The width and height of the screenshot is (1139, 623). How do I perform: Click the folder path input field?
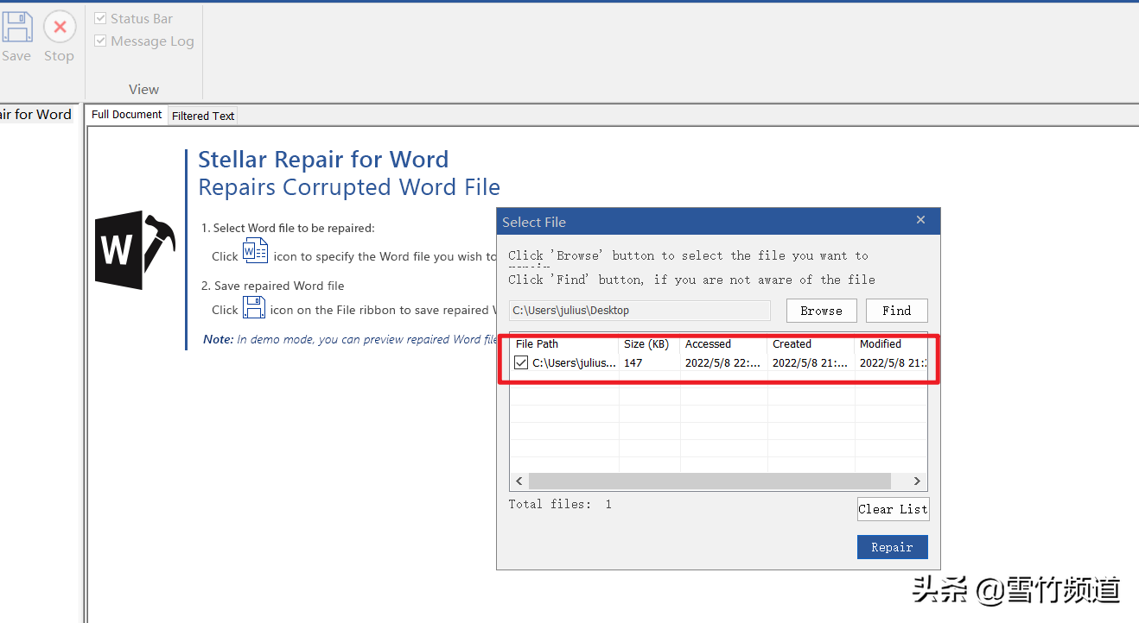639,311
